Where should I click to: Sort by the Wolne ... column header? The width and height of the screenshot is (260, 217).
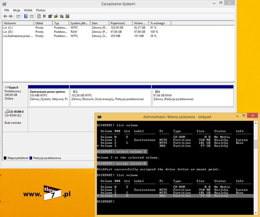coord(141,23)
